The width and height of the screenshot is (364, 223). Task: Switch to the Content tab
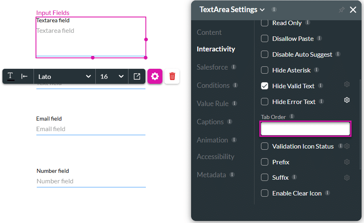click(x=209, y=32)
